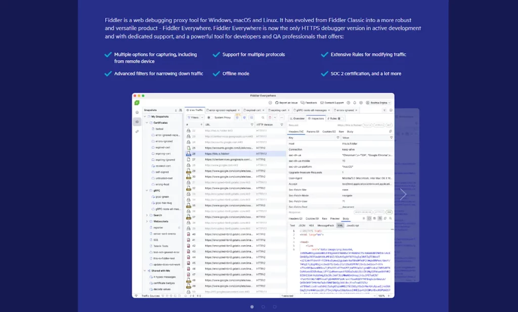Image resolution: width=518 pixels, height=312 pixels.
Task: Select the first carousel dot indicator
Action: click(252, 307)
